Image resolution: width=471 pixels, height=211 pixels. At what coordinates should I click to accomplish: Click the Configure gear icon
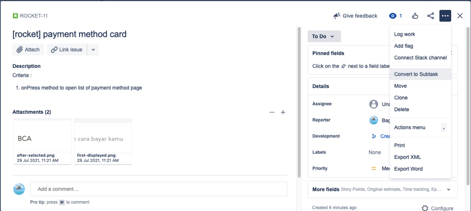pos(425,208)
